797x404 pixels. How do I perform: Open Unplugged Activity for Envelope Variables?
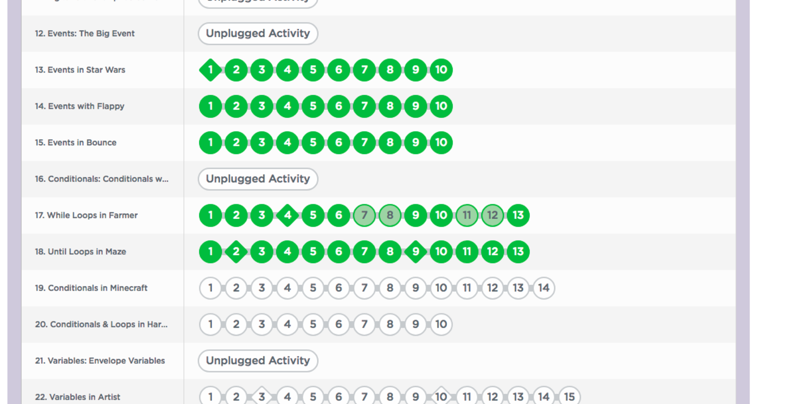click(x=258, y=360)
